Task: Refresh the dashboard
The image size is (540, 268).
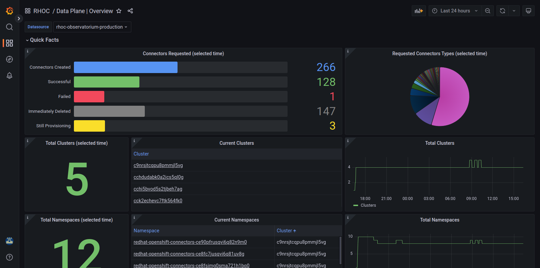Action: point(503,11)
